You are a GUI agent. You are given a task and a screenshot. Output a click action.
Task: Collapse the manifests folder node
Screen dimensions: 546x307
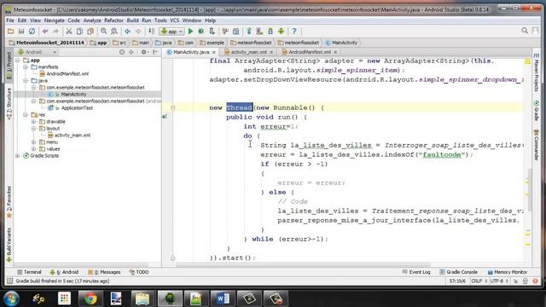(x=26, y=67)
